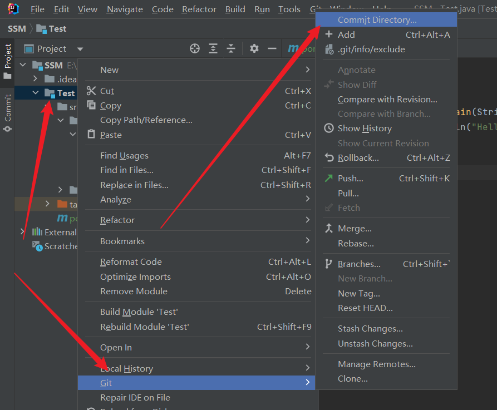Open Project panel settings gear
Screen dimensions: 497x410
(x=254, y=48)
